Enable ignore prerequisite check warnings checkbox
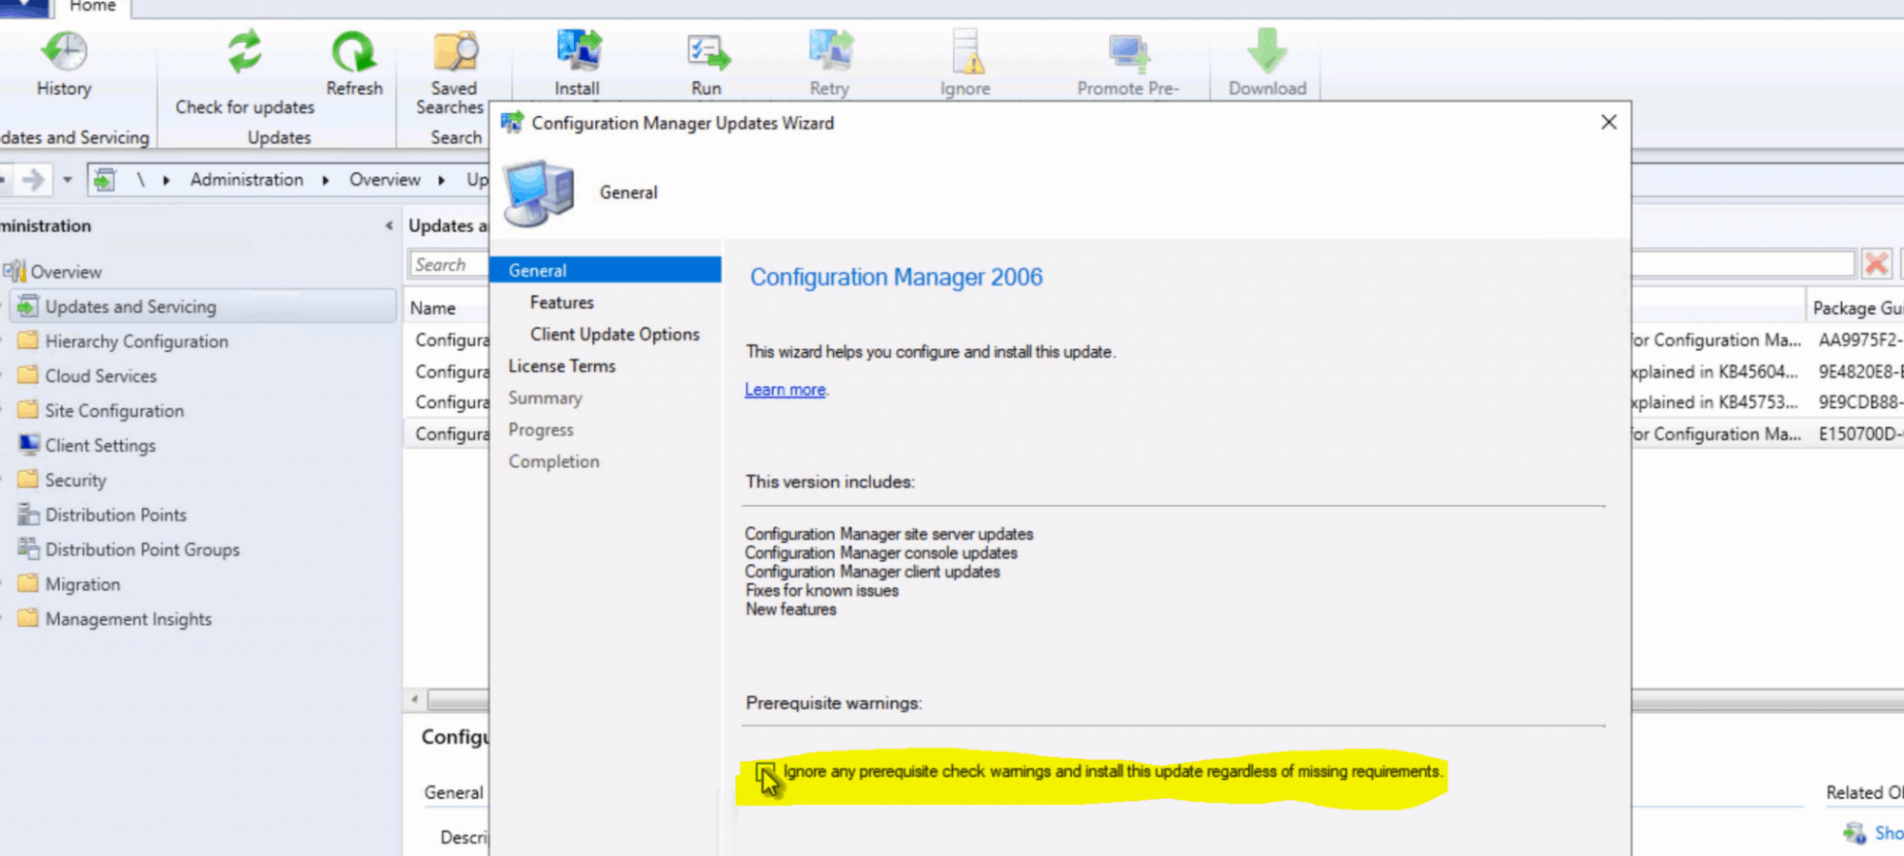1904x856 pixels. click(x=765, y=771)
